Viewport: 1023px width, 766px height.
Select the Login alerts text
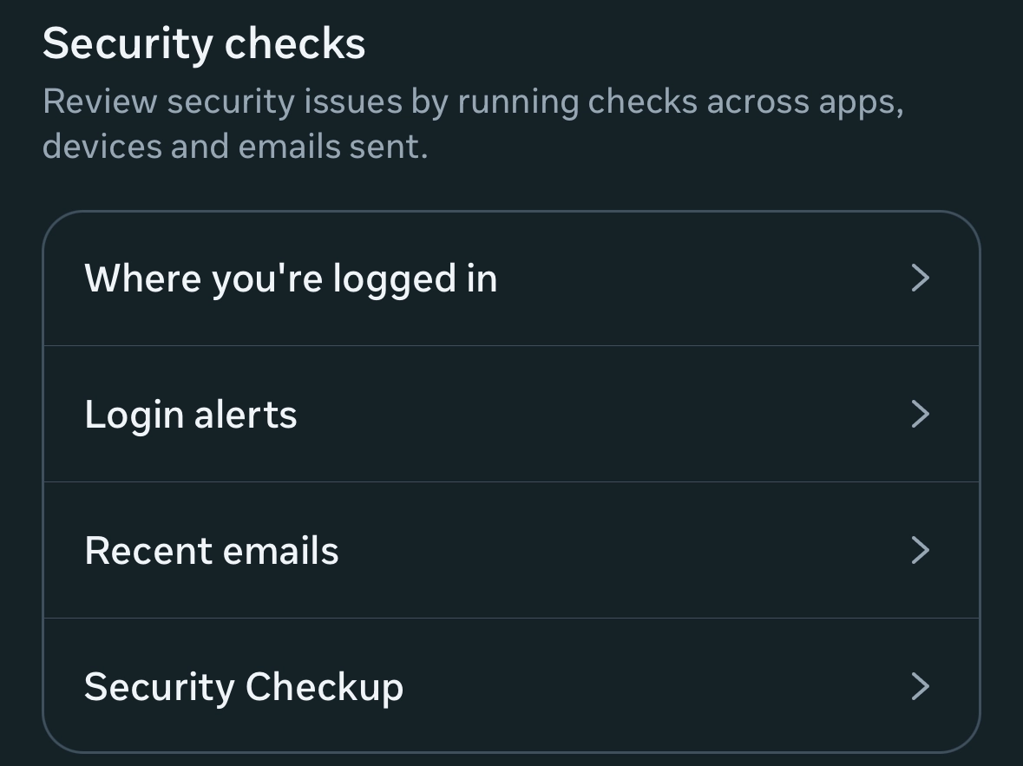(191, 415)
